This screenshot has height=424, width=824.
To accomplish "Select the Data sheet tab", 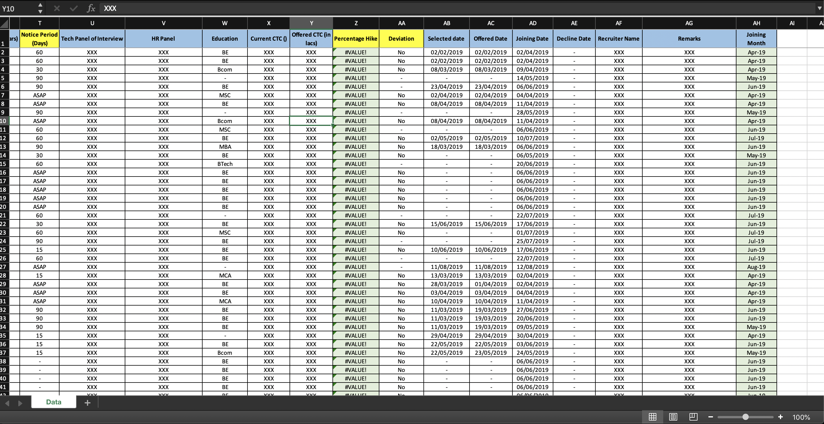I will coord(54,402).
